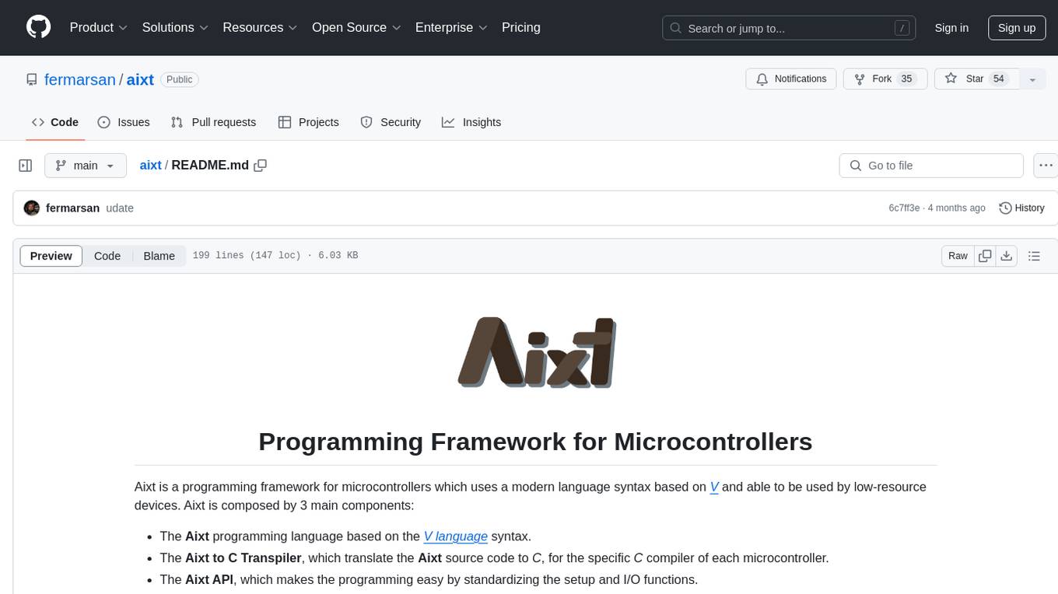
Task: Open the fermarsan user profile link
Action: pos(80,79)
